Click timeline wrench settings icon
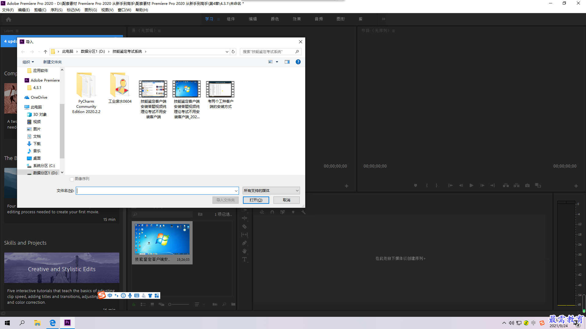 click(303, 212)
